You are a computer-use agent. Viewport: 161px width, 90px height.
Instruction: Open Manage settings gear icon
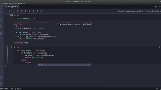pos(1,84)
